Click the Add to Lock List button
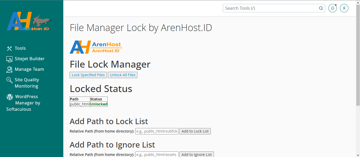This screenshot has width=360, height=157. point(195,131)
